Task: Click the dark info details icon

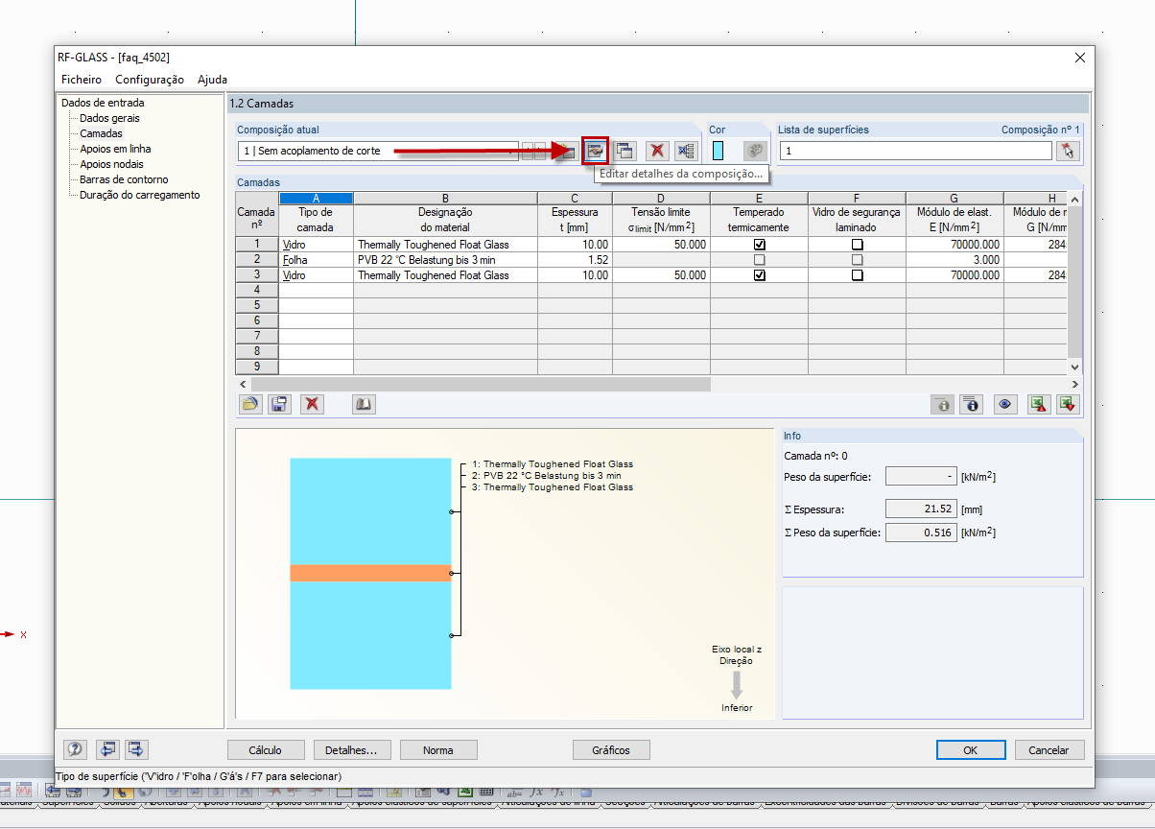Action: [973, 404]
